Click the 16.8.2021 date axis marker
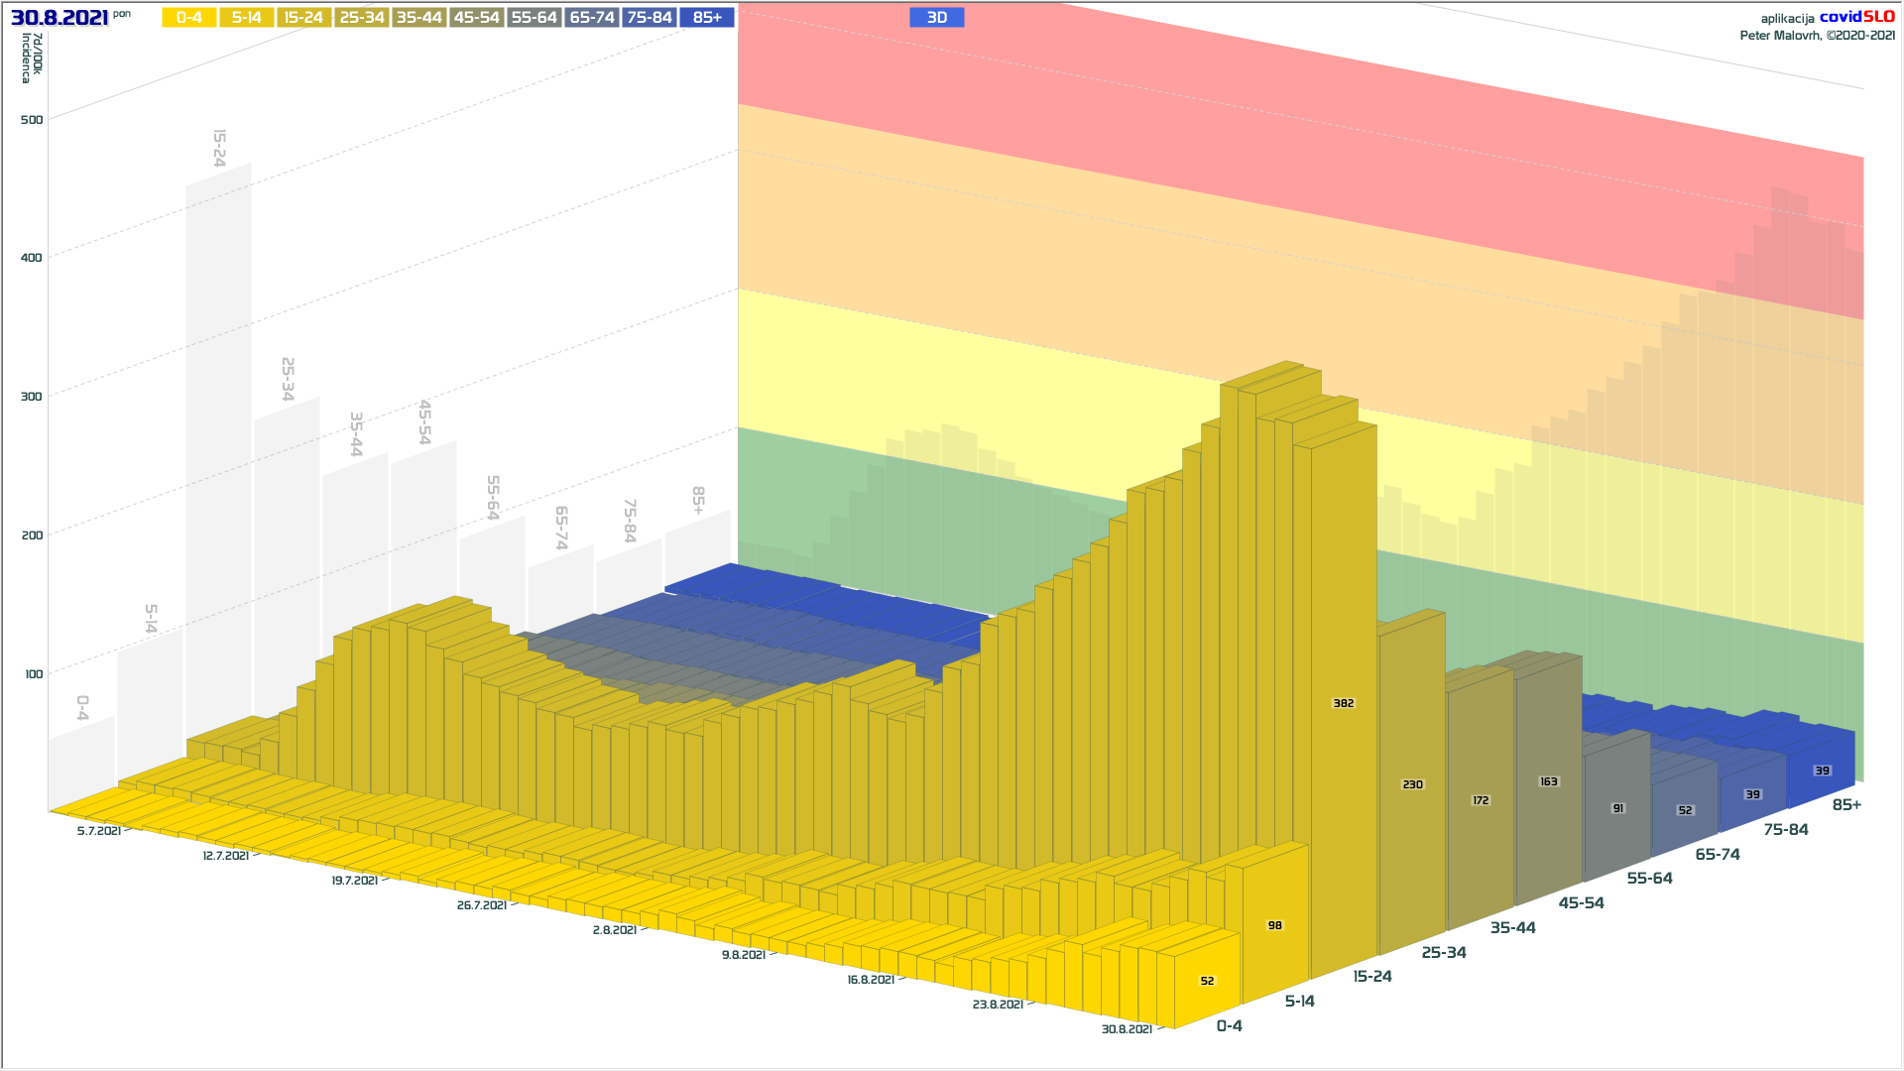 [871, 980]
